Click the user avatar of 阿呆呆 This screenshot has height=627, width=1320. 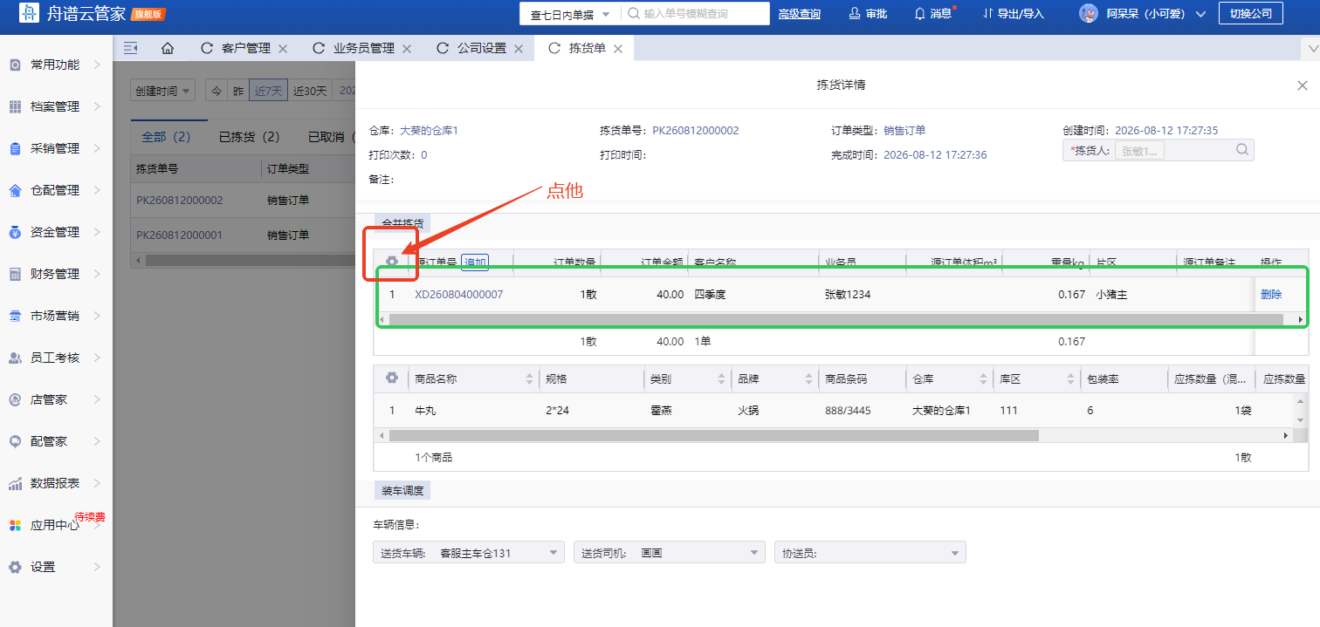1088,13
